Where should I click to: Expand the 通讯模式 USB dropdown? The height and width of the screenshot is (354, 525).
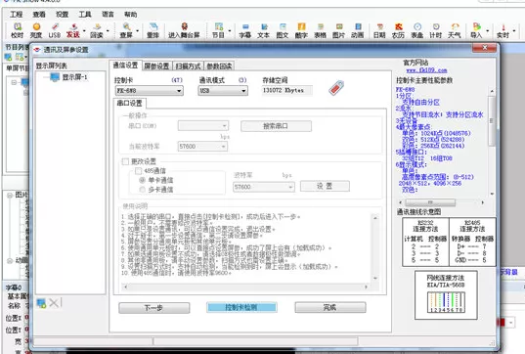pyautogui.click(x=223, y=90)
